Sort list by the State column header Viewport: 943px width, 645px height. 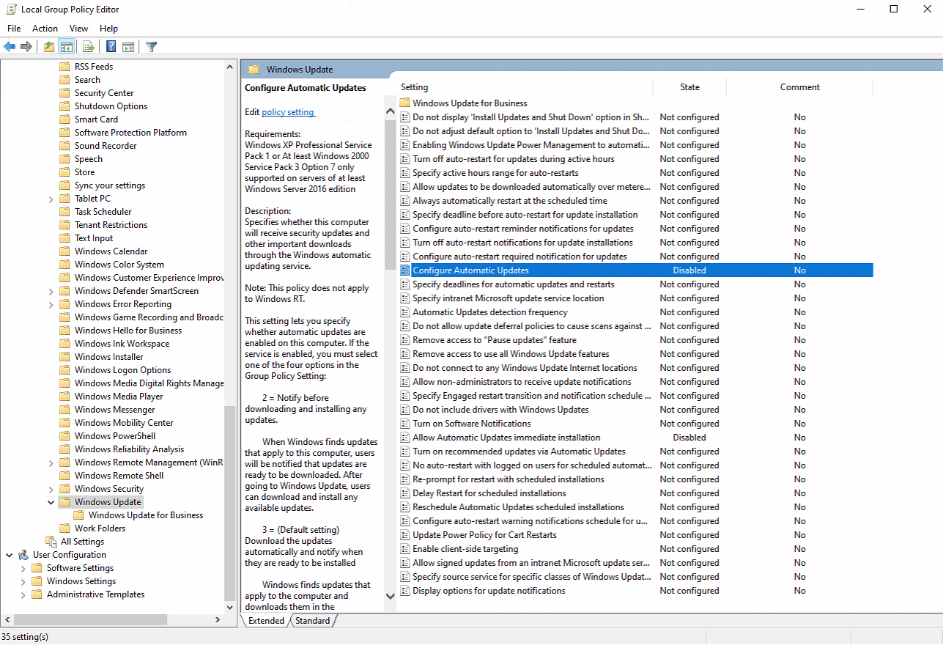coord(689,87)
